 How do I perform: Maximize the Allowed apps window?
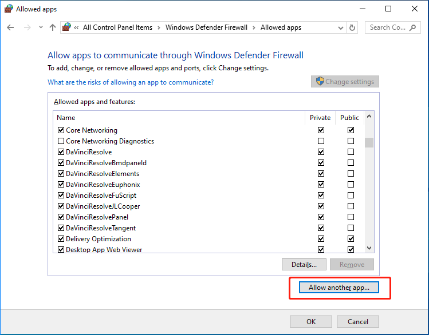(x=388, y=9)
